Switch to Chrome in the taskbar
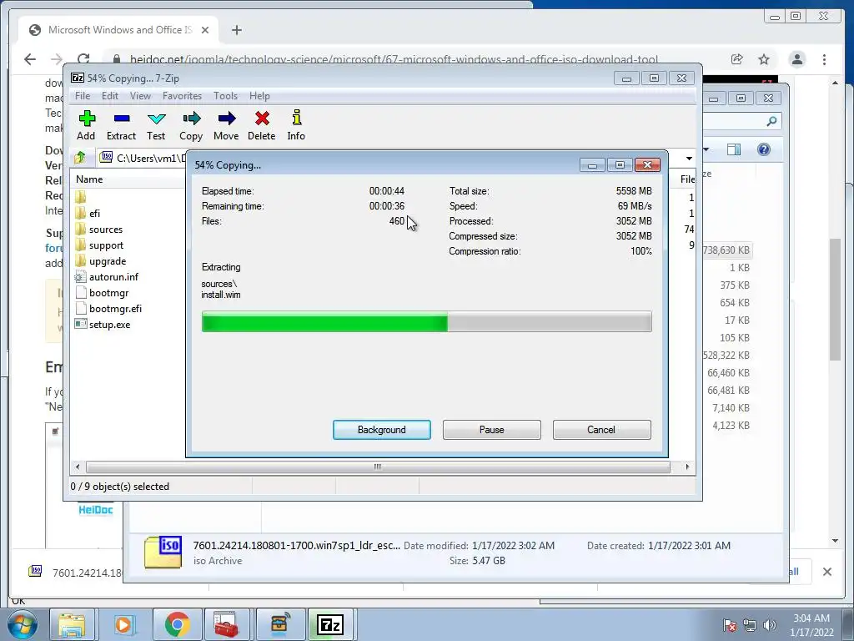Screen dimensions: 854x641 point(177,624)
